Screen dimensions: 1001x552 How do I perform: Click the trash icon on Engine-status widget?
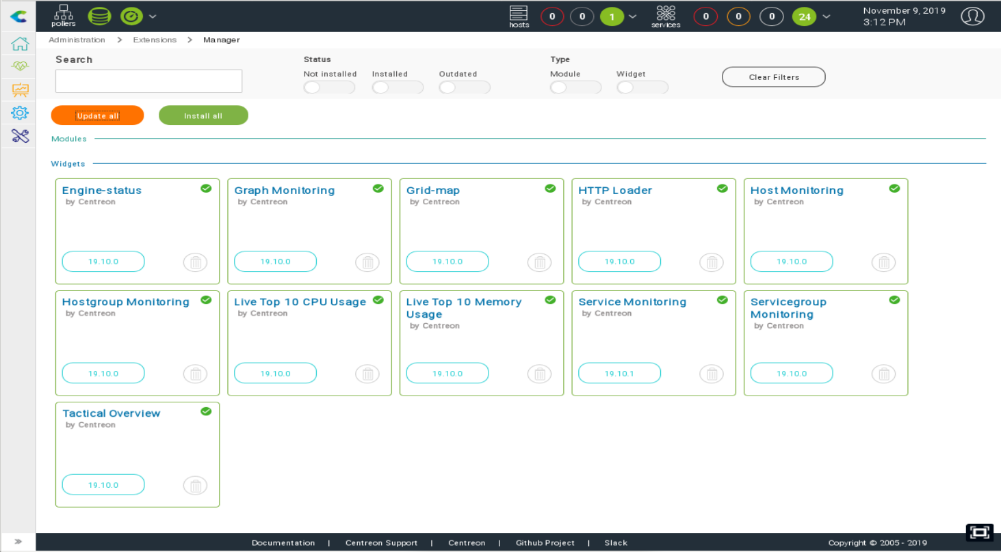click(195, 262)
